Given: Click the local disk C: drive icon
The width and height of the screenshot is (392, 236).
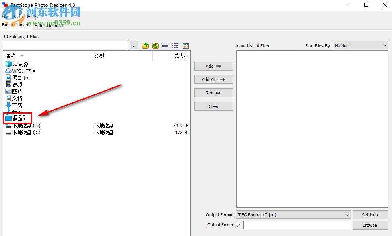Looking at the screenshot, I should [x=8, y=126].
